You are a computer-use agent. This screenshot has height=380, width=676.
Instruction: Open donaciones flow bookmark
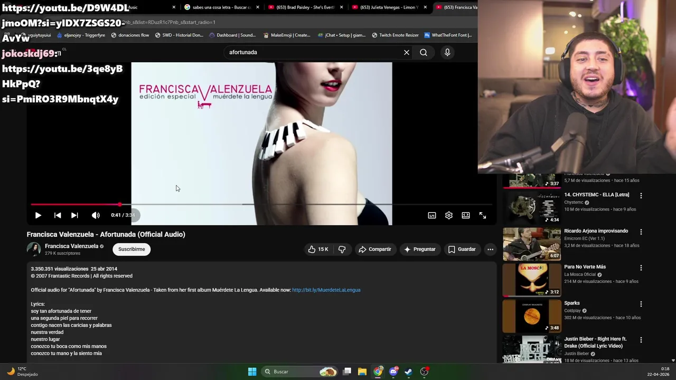130,35
